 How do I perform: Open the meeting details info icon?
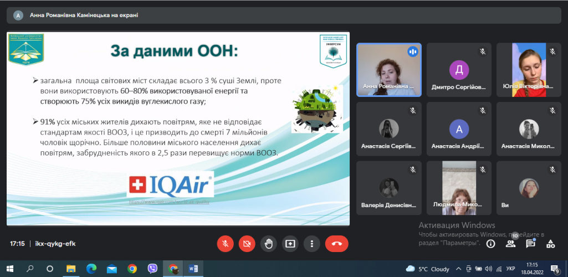(x=490, y=244)
